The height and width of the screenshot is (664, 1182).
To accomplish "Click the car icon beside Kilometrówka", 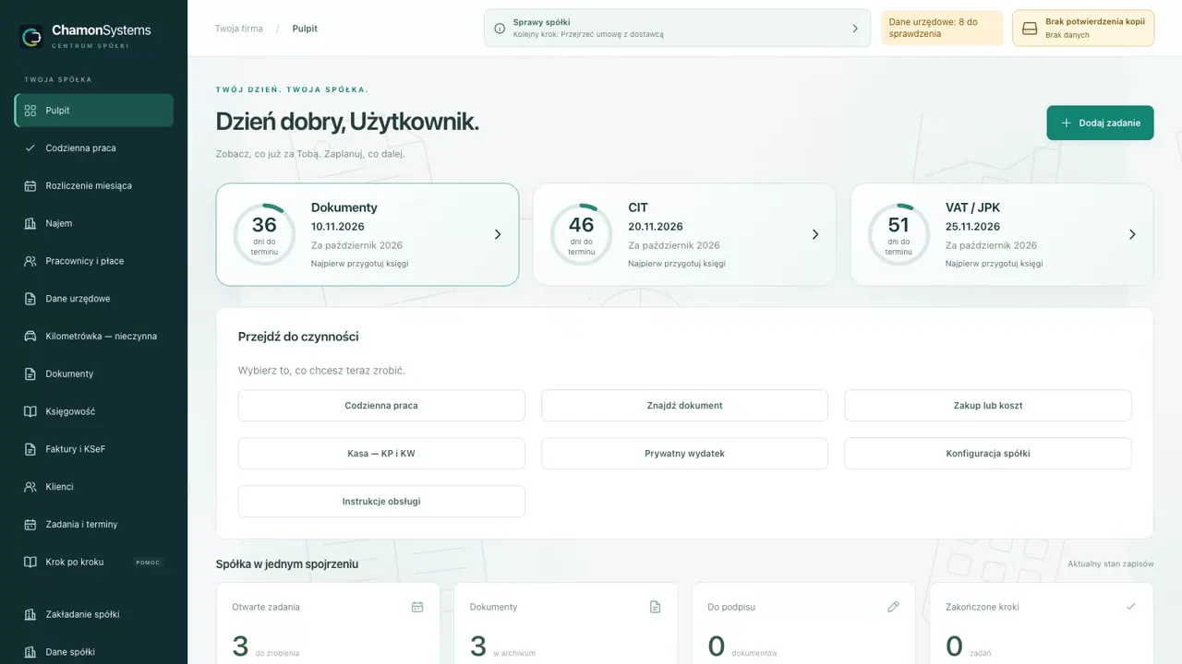I will pyautogui.click(x=30, y=337).
